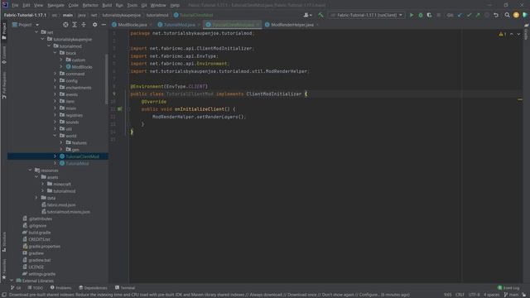The height and width of the screenshot is (298, 530).
Task: Open Search Everywhere magnifier icon
Action: (507, 15)
